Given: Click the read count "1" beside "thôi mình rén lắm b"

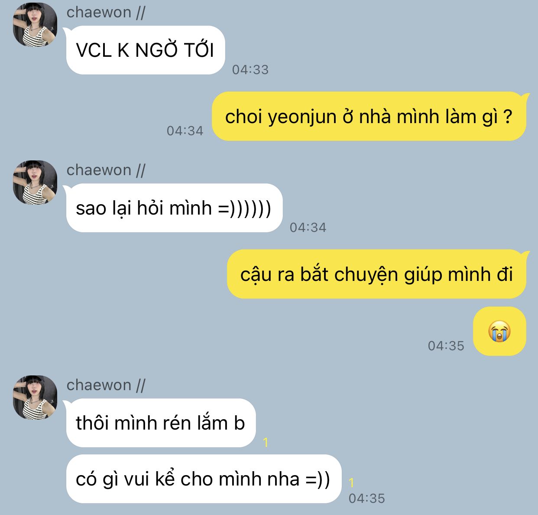Looking at the screenshot, I should point(266,443).
